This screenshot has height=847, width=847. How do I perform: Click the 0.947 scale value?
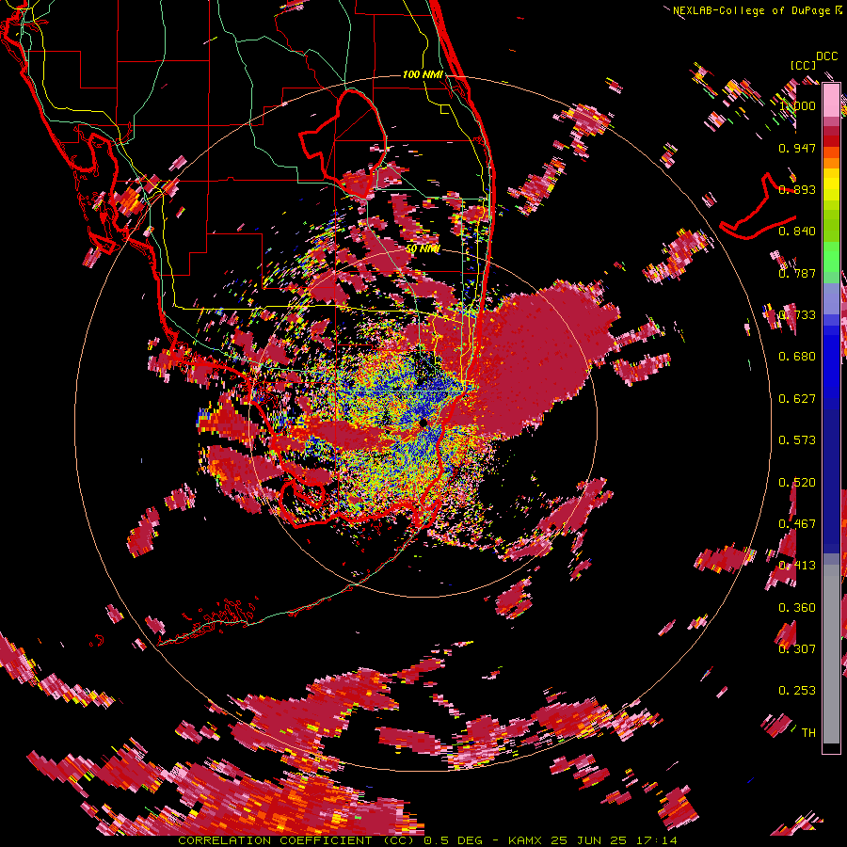[x=797, y=148]
